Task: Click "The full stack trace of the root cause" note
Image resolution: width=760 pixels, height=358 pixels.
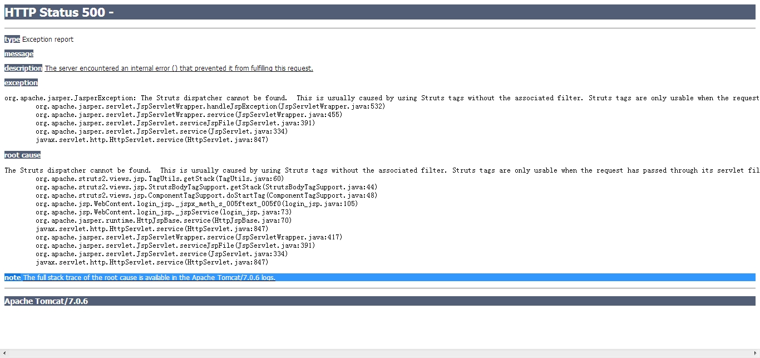Action: click(x=149, y=277)
